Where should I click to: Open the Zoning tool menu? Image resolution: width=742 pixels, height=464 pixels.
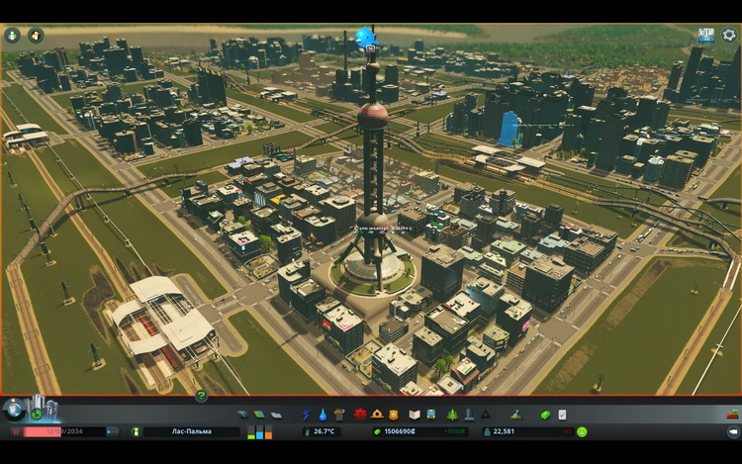(259, 415)
